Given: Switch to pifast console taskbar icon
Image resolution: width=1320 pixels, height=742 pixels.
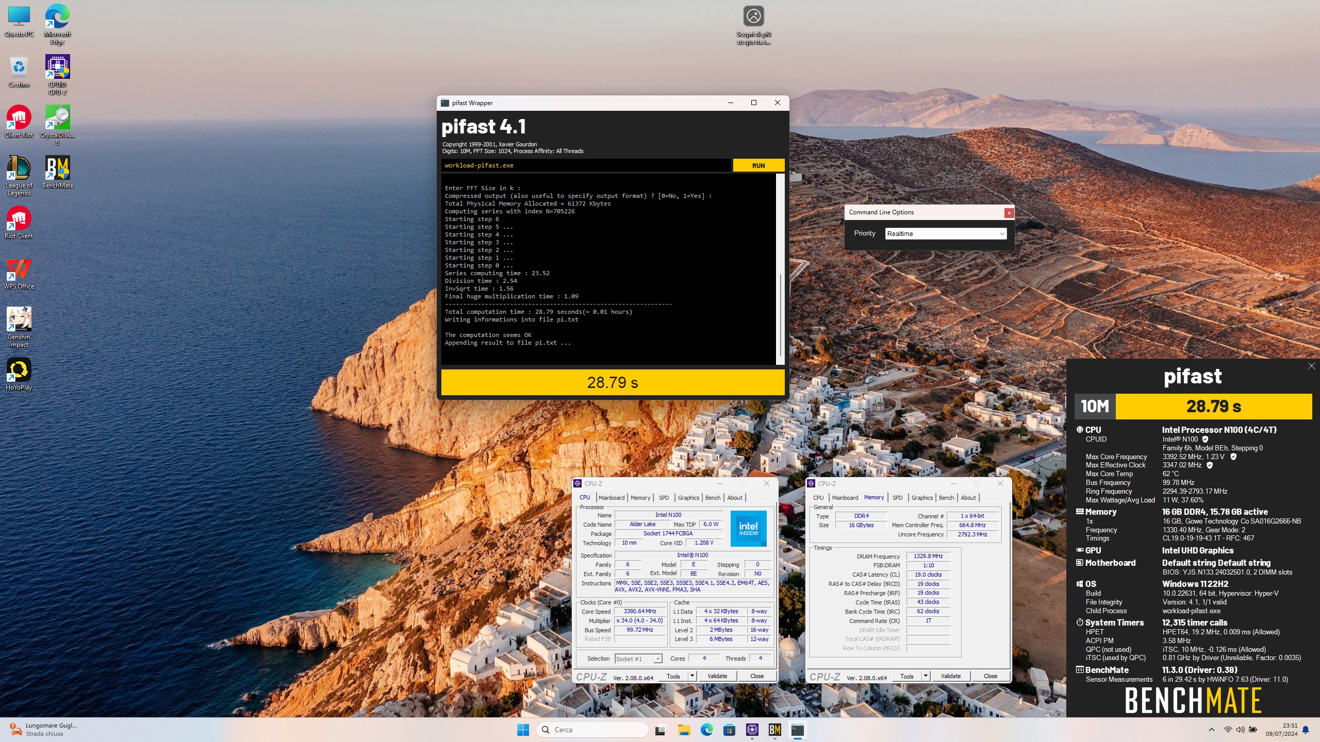Looking at the screenshot, I should coord(798,730).
